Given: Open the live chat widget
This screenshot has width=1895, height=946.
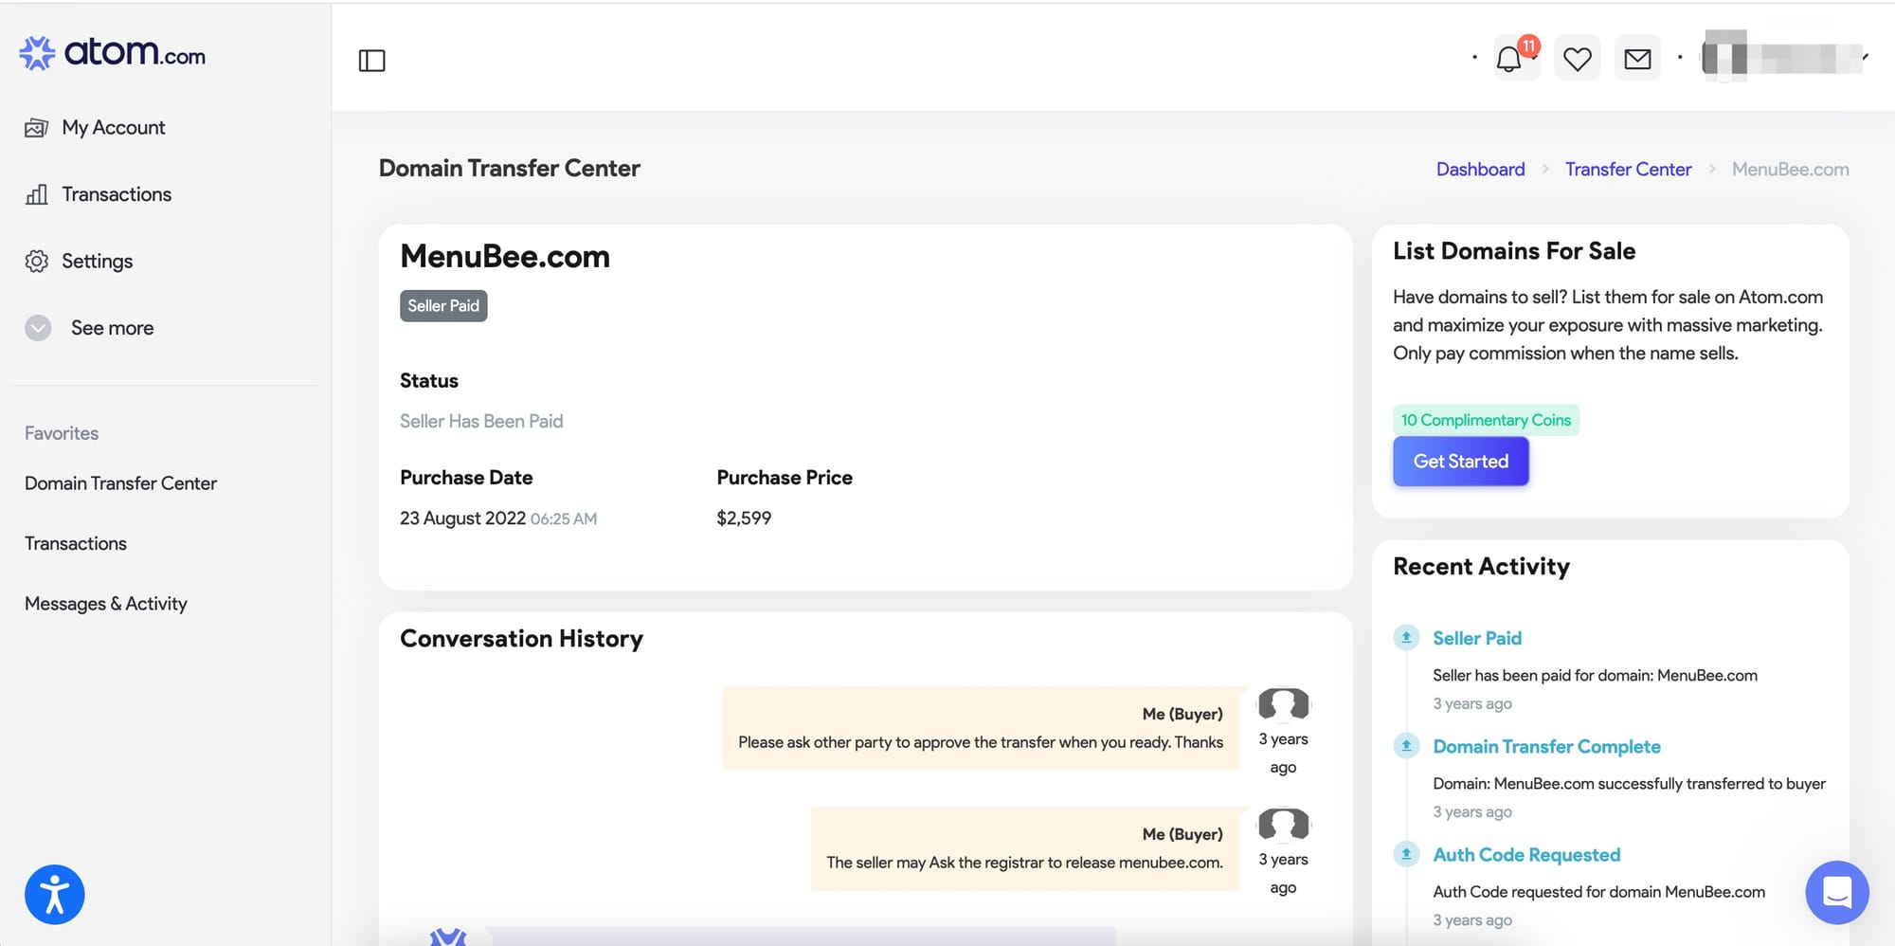Looking at the screenshot, I should coord(1837,892).
